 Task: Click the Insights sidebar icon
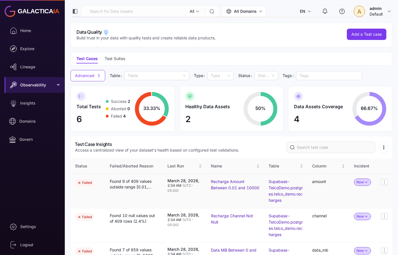coord(13,103)
